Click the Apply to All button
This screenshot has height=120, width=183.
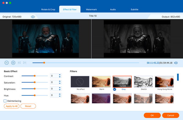12,106
